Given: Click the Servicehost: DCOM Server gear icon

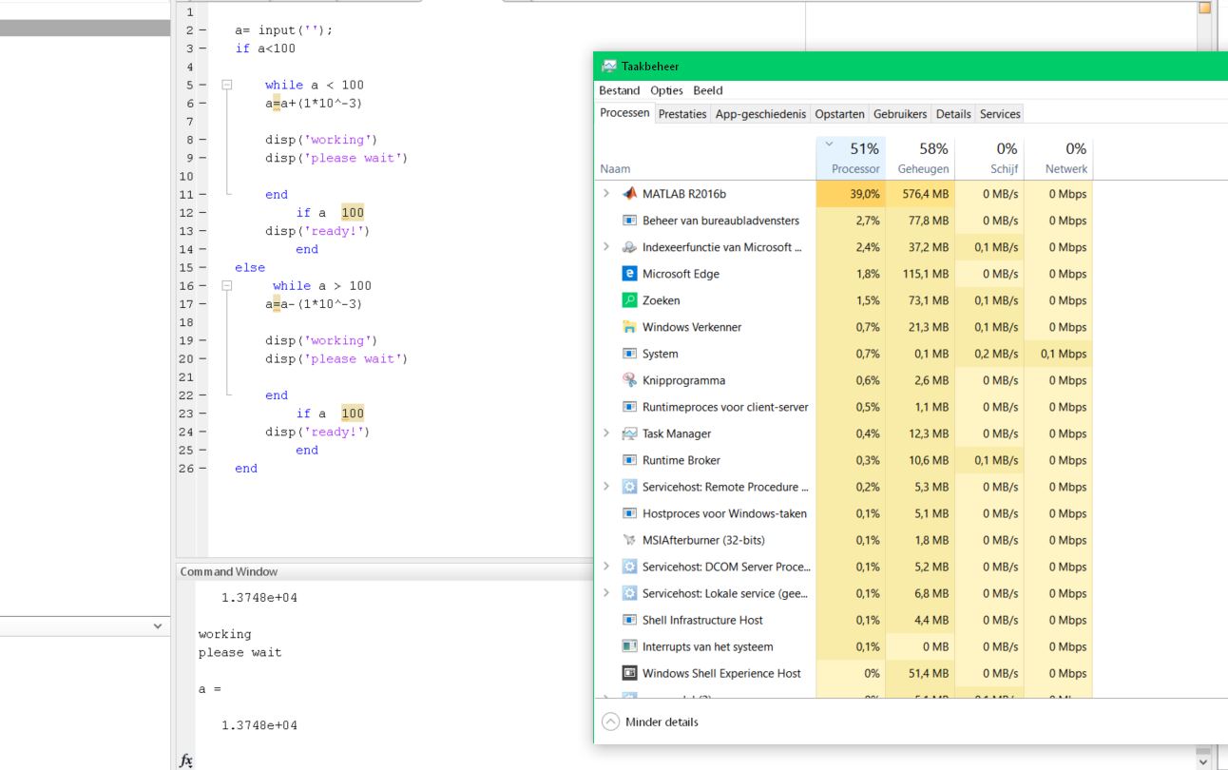Looking at the screenshot, I should pyautogui.click(x=629, y=567).
